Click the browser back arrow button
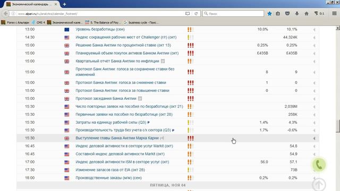Screen dimensions: 340x191 click(6, 14)
